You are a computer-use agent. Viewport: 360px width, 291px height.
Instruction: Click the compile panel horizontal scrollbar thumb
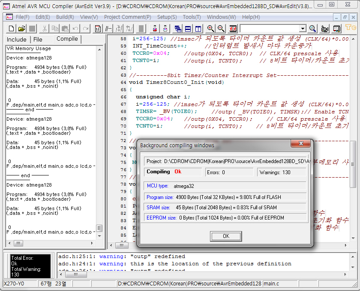point(18,243)
